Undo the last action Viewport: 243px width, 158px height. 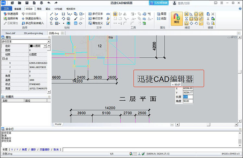tap(49, 3)
